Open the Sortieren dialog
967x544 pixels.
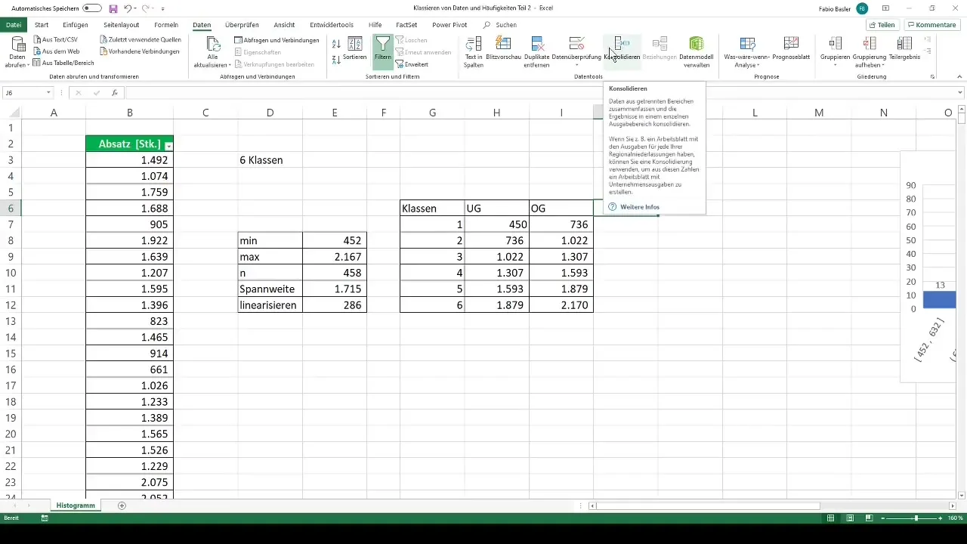pos(354,48)
